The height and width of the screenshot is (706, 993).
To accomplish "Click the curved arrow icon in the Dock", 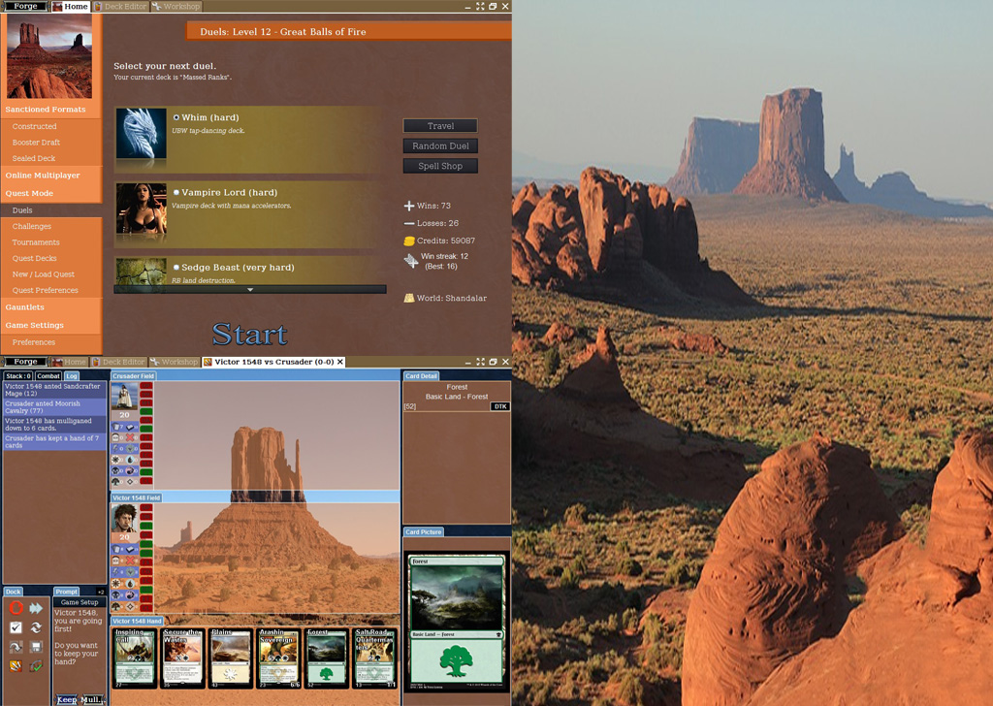I will click(16, 647).
